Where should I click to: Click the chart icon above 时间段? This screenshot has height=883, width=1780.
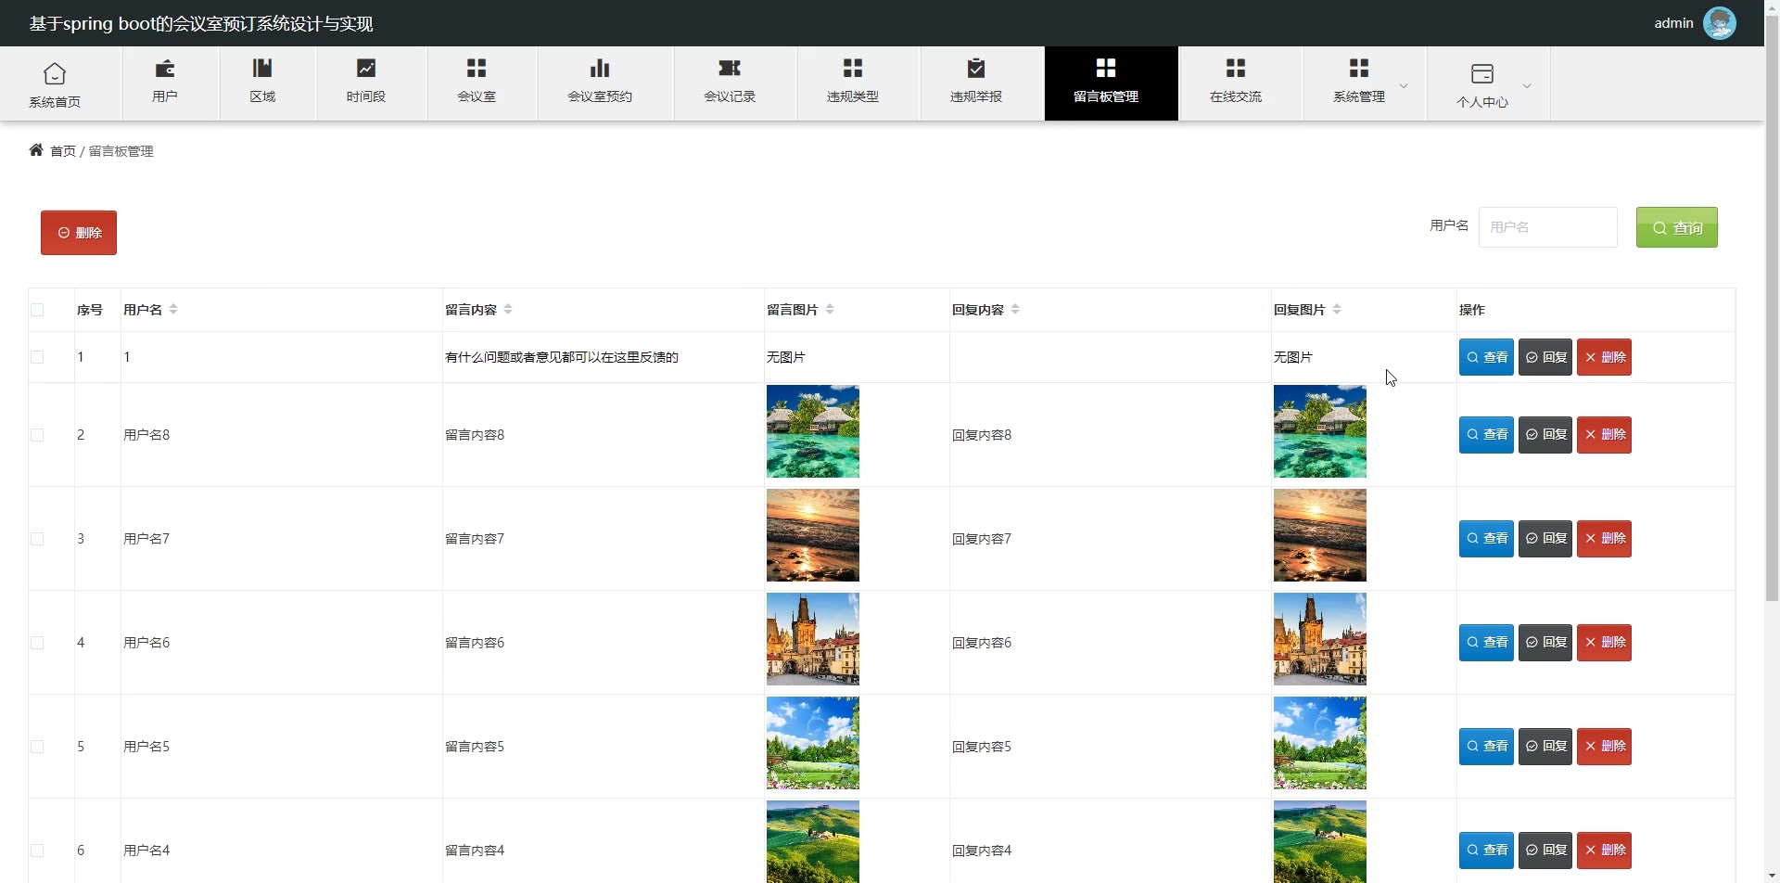(366, 68)
